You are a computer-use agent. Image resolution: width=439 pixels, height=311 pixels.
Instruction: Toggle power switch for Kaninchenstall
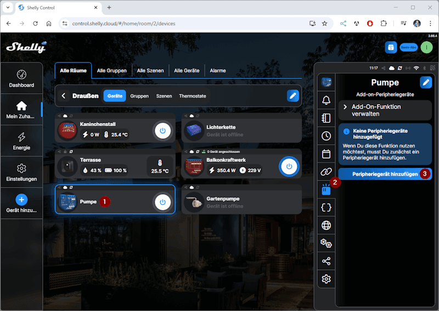tap(162, 131)
